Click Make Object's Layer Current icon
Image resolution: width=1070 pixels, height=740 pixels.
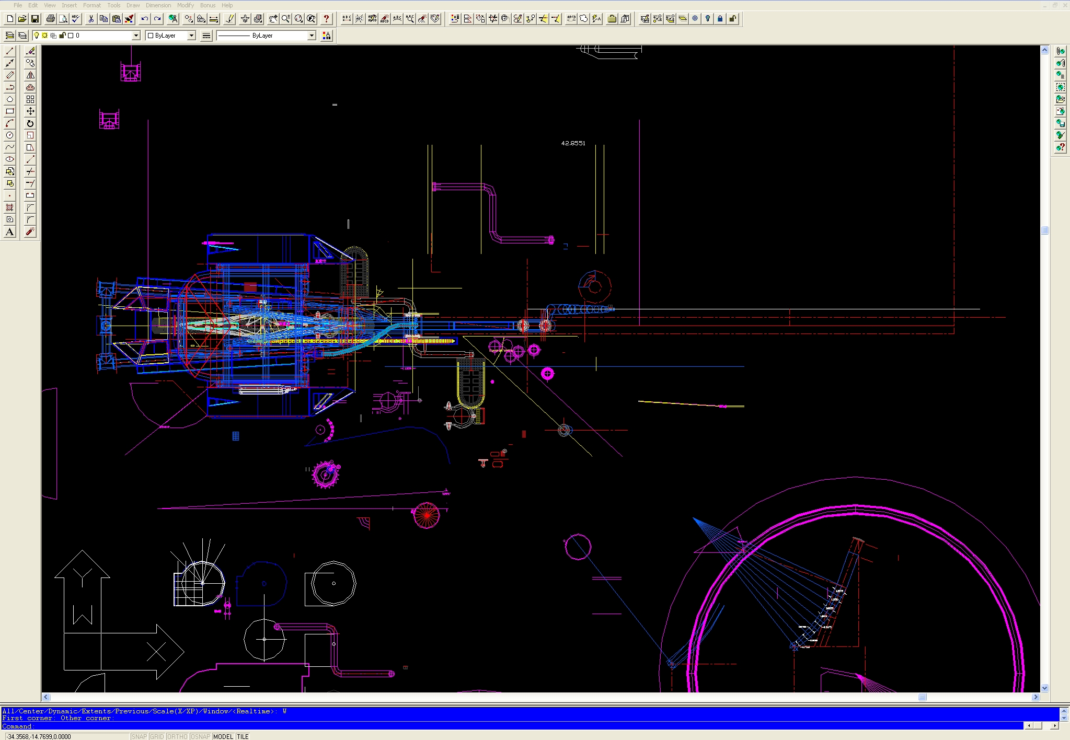9,36
